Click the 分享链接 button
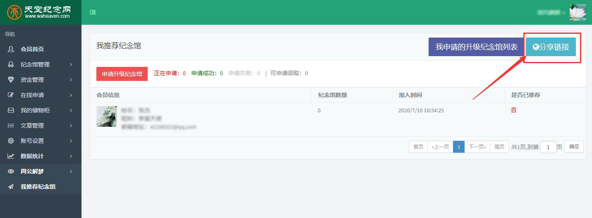 551,47
